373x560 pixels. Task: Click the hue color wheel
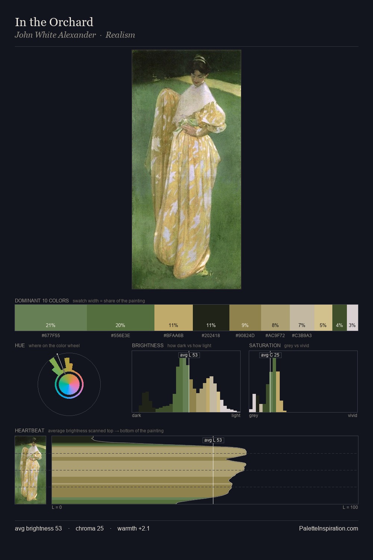(x=69, y=385)
